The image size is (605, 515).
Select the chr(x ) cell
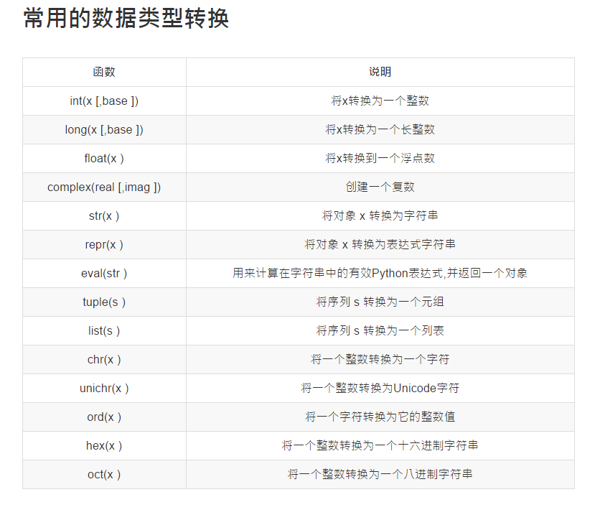click(104, 359)
